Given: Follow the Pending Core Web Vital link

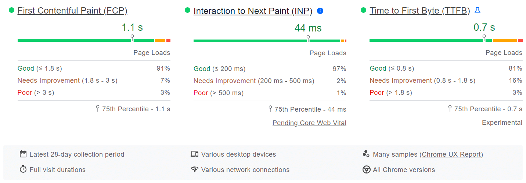Looking at the screenshot, I should point(309,123).
